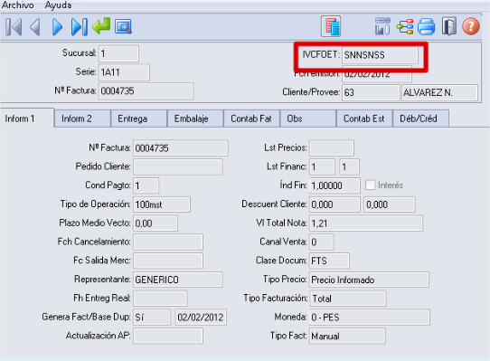Click the Índ Fin field 1,00000

click(335, 185)
